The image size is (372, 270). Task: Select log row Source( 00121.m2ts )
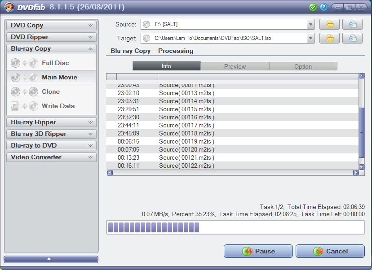pyautogui.click(x=232, y=157)
